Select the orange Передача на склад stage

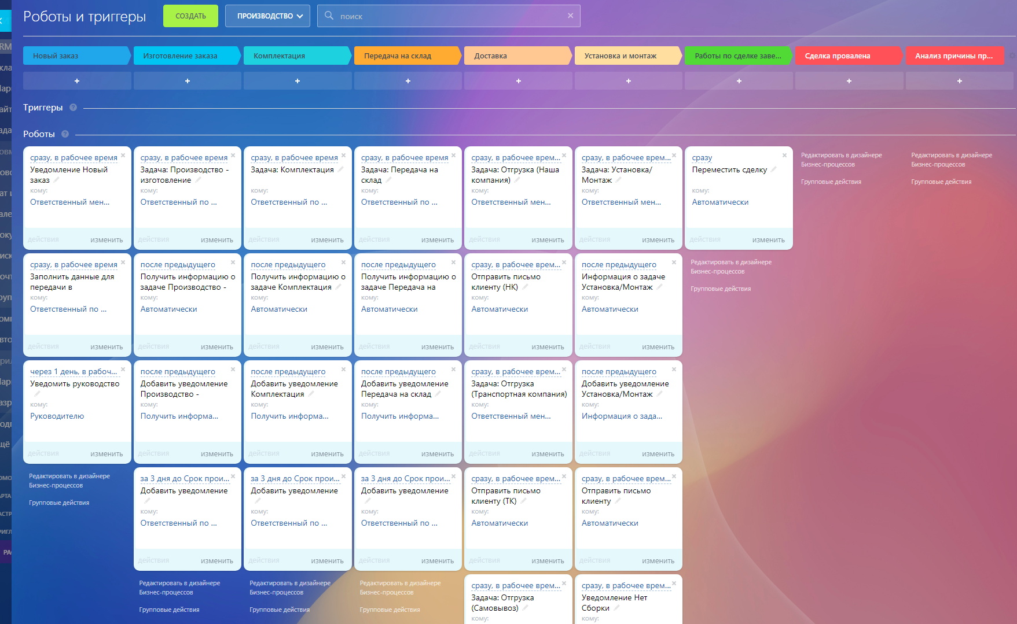tap(407, 56)
